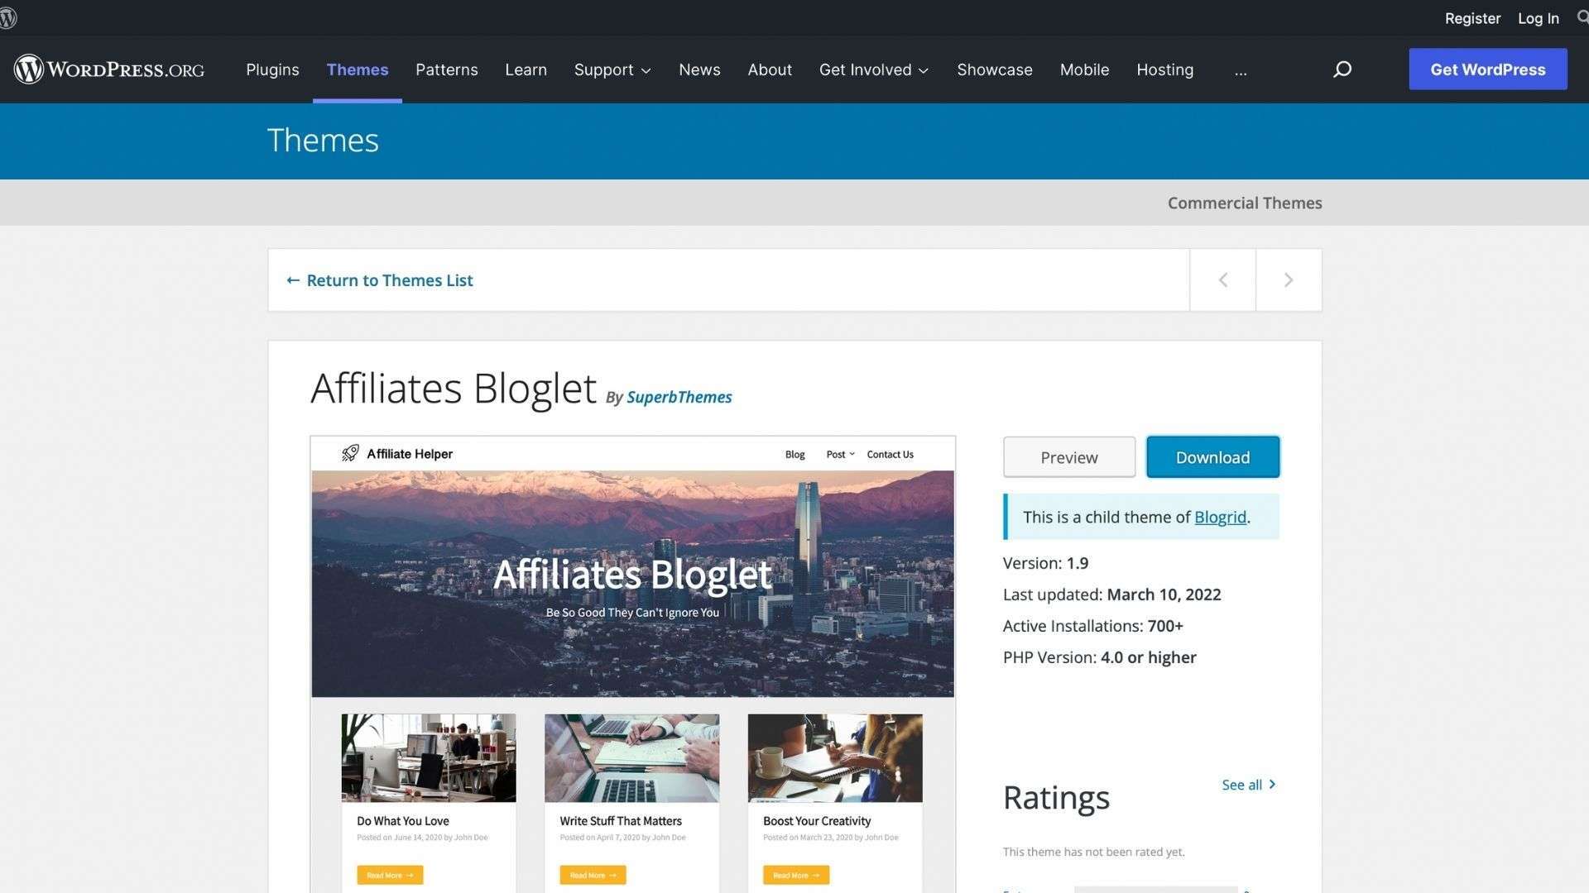Open the Showcase menu item

coord(995,69)
